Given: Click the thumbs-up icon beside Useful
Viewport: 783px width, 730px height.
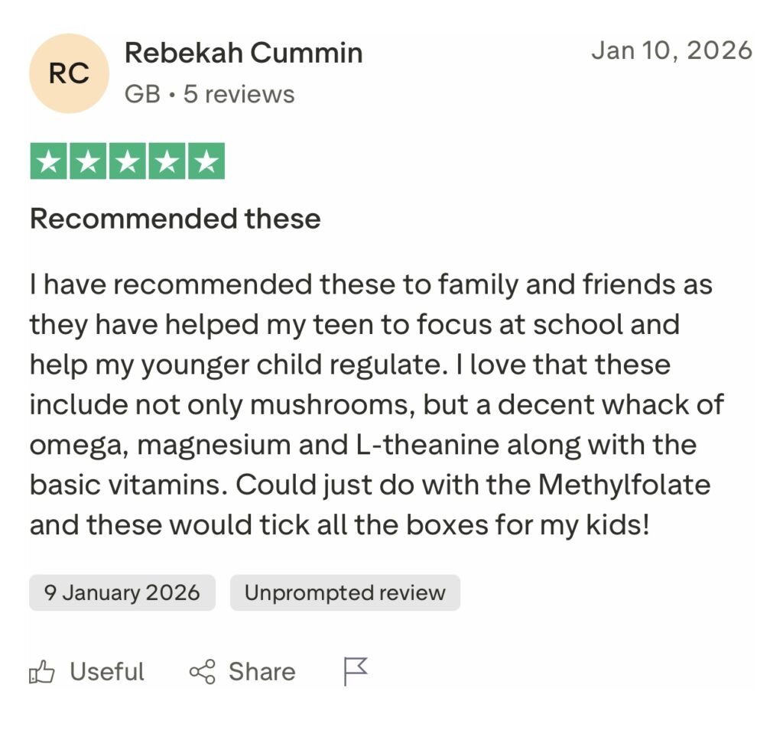Looking at the screenshot, I should (x=42, y=672).
